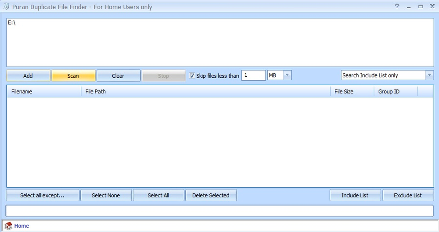Click the Select None button
This screenshot has width=439, height=232.
(x=106, y=195)
